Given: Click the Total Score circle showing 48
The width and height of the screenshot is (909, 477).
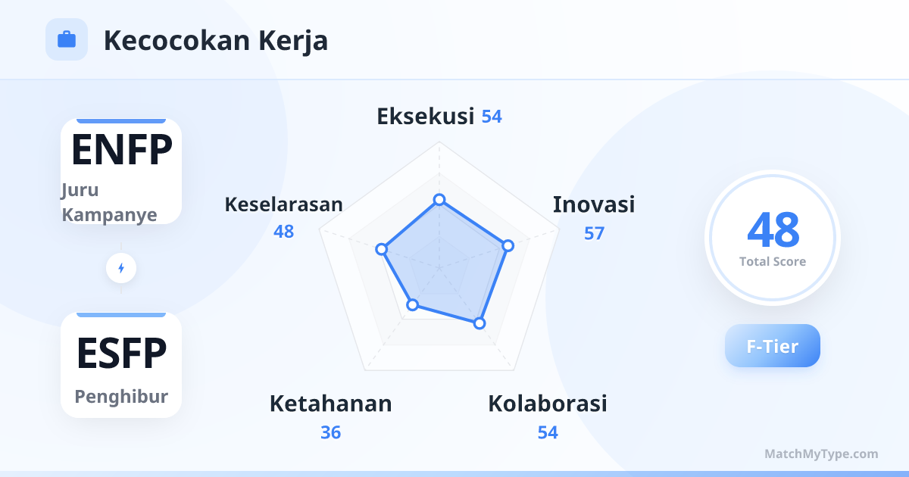Looking at the screenshot, I should 772,238.
